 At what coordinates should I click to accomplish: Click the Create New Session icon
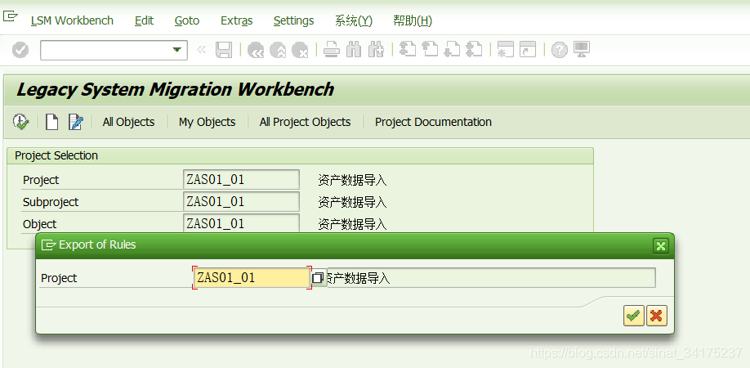click(506, 50)
